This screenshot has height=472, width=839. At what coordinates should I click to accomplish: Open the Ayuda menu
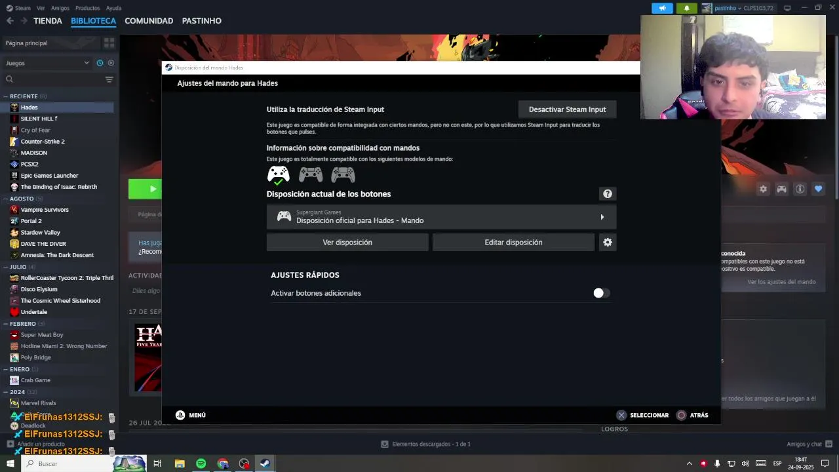(113, 8)
